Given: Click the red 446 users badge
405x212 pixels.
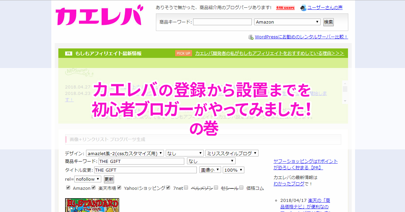Looking at the screenshot, I should click(285, 8).
